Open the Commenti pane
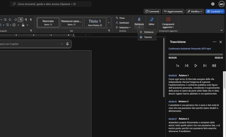The height and width of the screenshot is (137, 226). coord(152,11)
